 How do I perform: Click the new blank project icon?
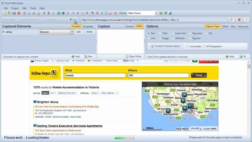pos(5,13)
